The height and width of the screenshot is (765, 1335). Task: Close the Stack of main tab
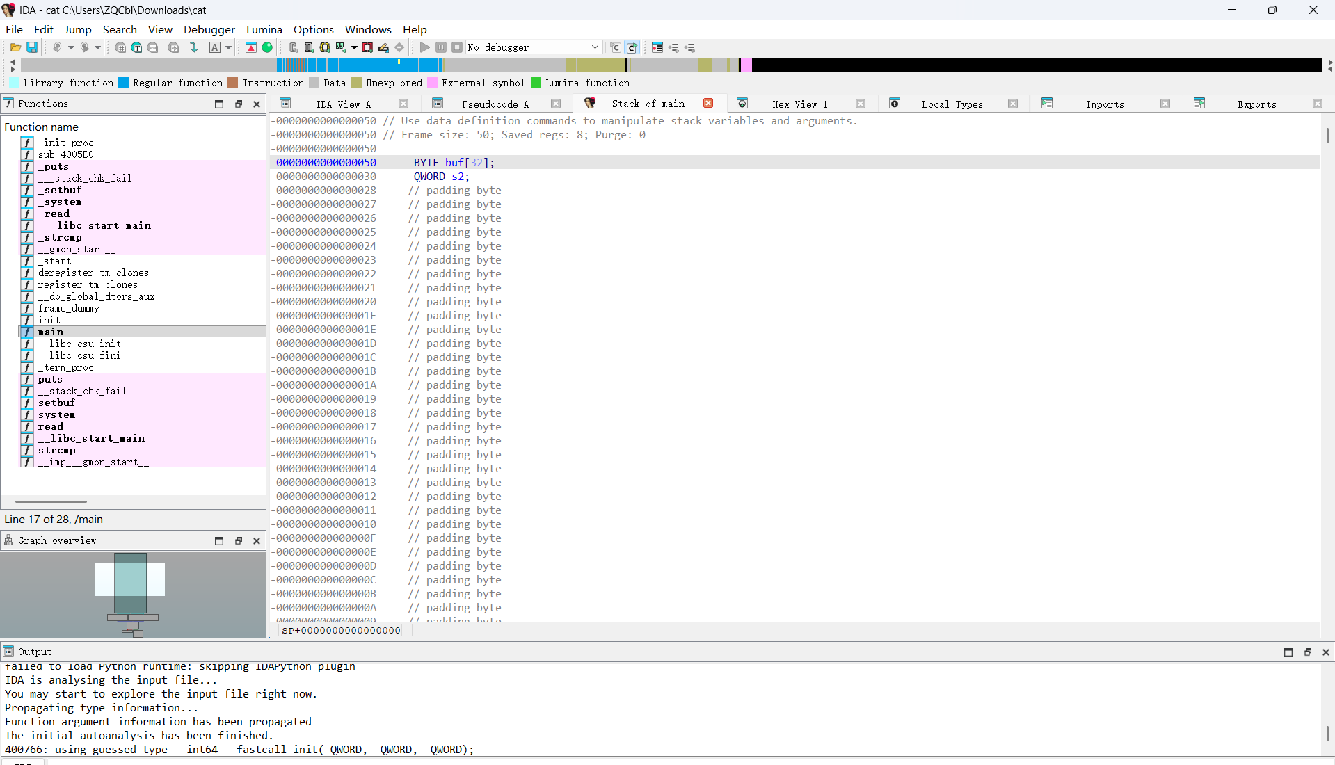[708, 104]
